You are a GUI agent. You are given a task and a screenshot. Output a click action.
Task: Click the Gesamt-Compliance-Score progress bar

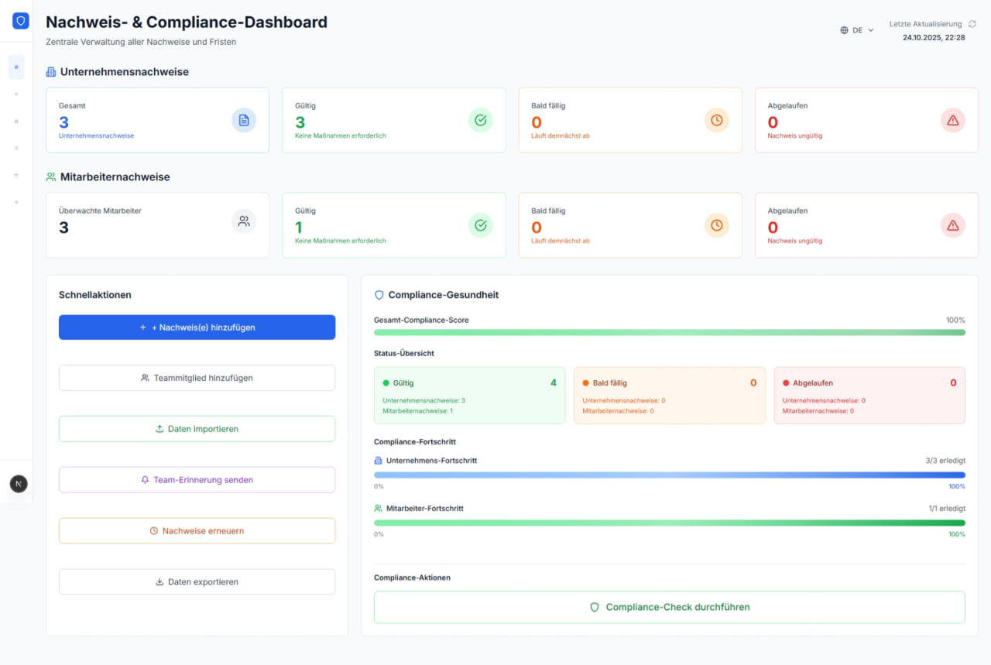pyautogui.click(x=669, y=332)
